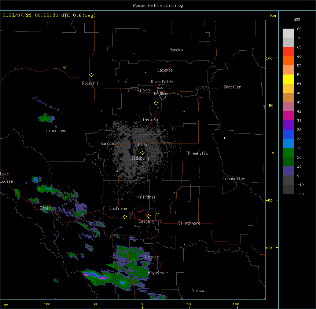316x309 pixels.
Task: Click the RedDeer city label
Action: (161, 94)
